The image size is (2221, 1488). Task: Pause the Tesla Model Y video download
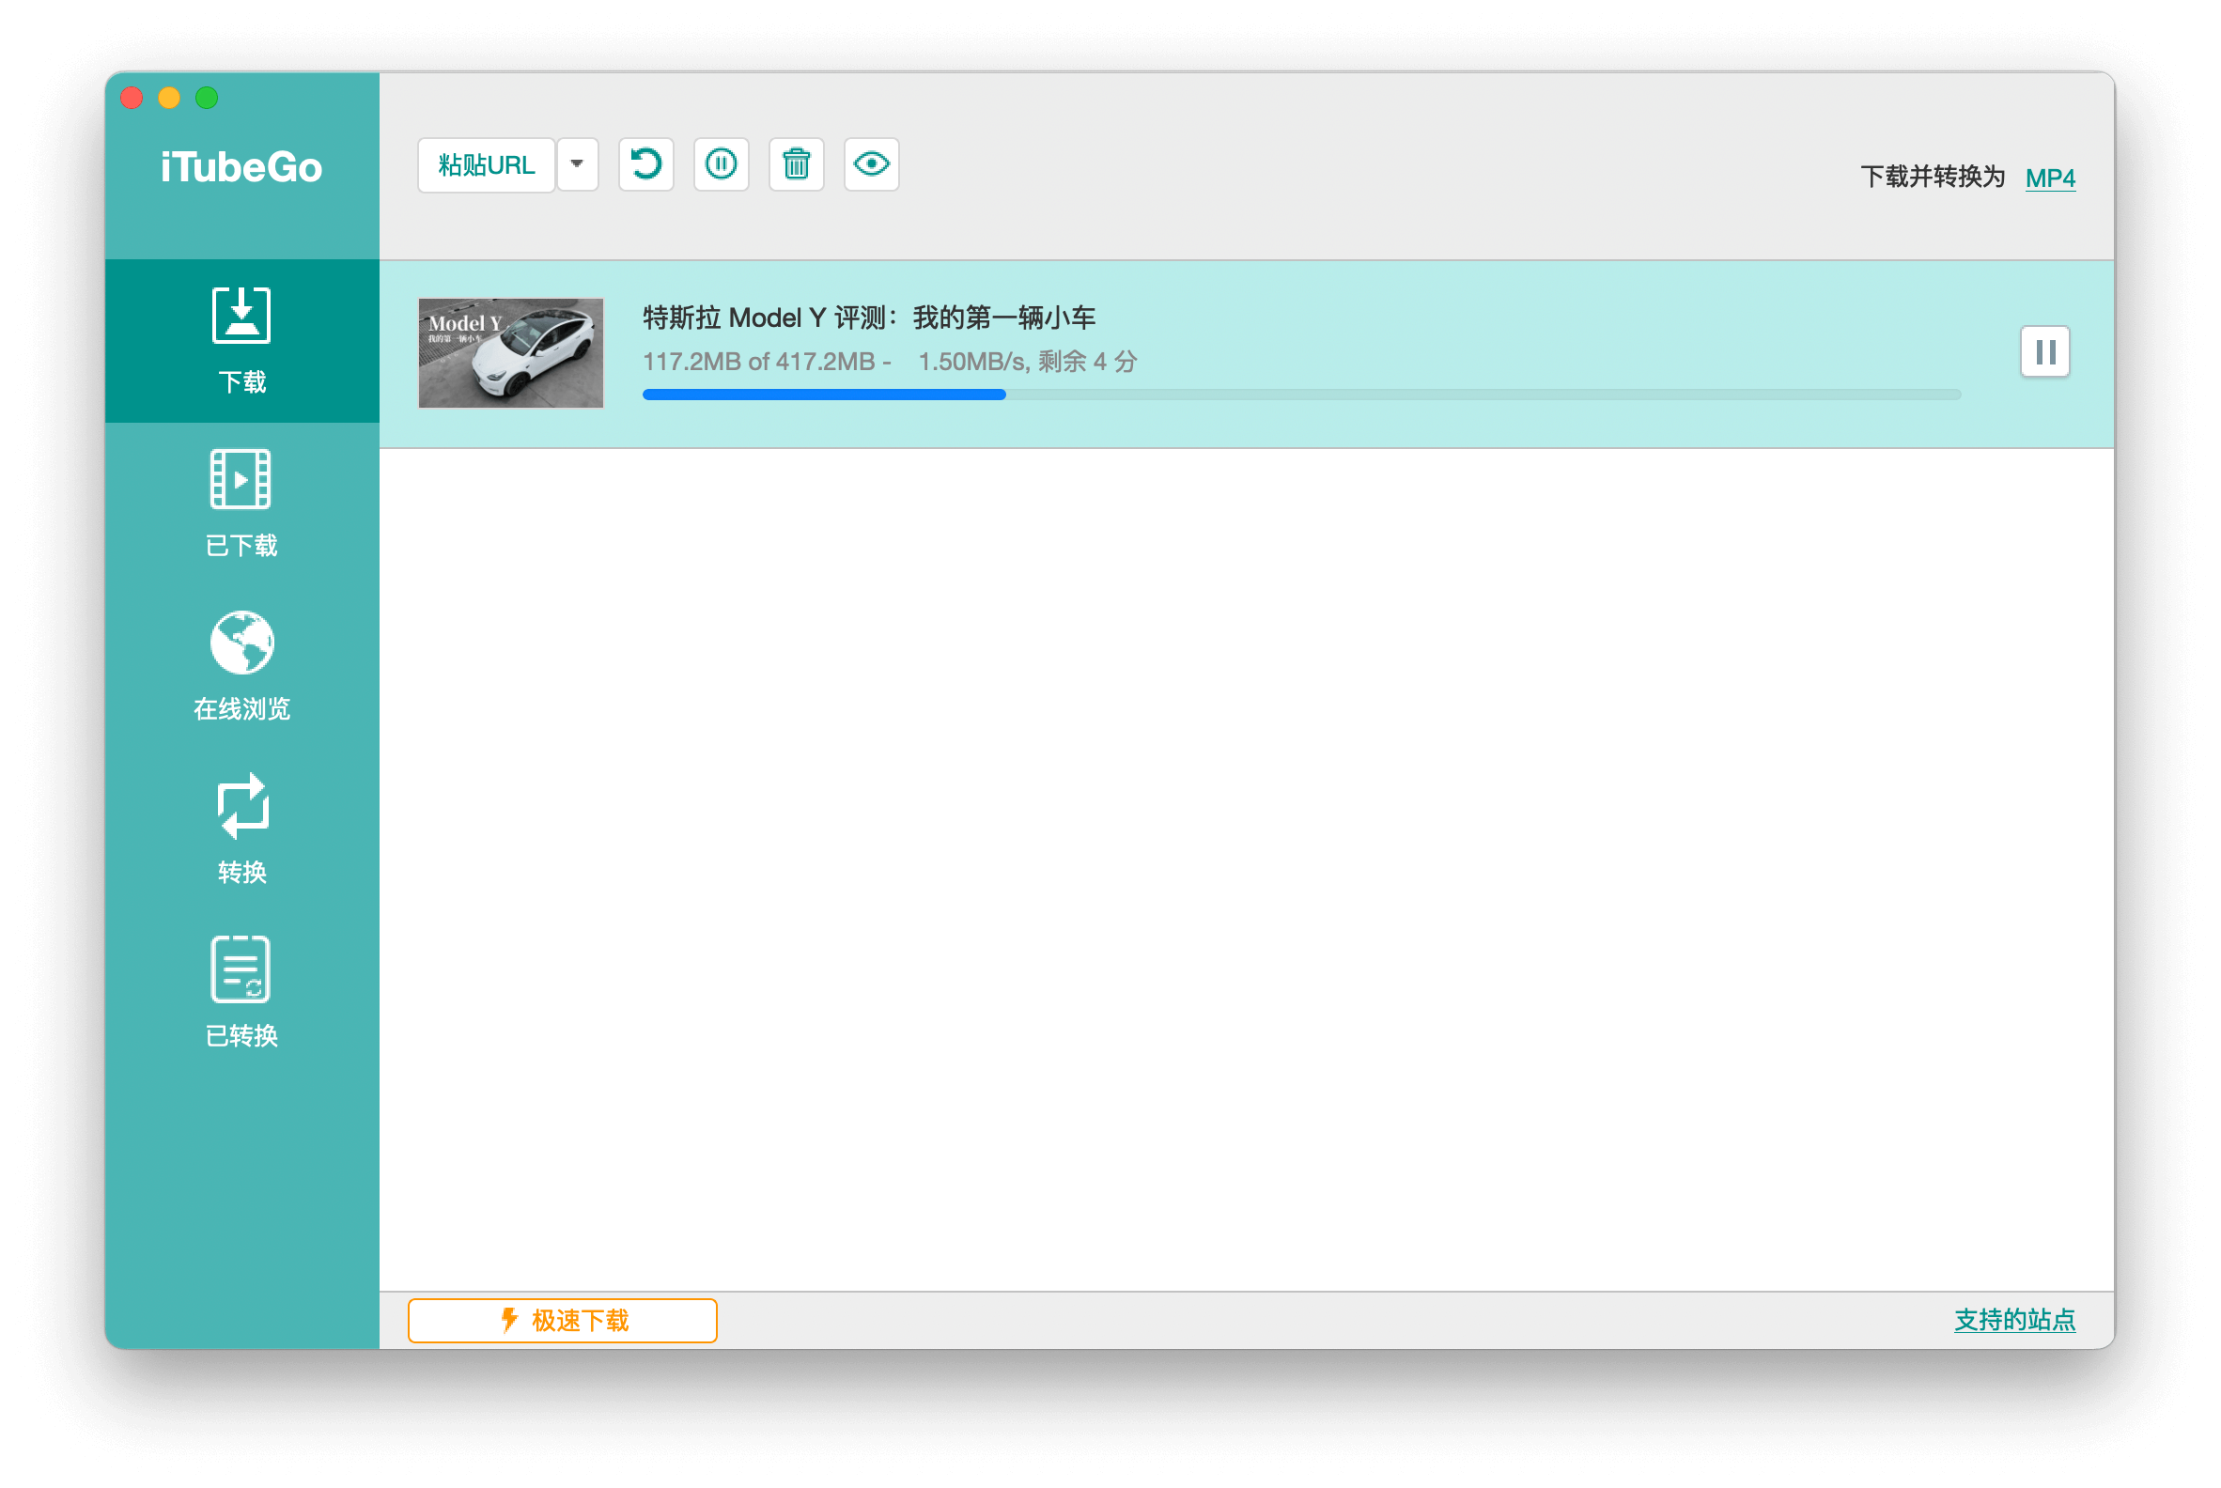click(2044, 353)
